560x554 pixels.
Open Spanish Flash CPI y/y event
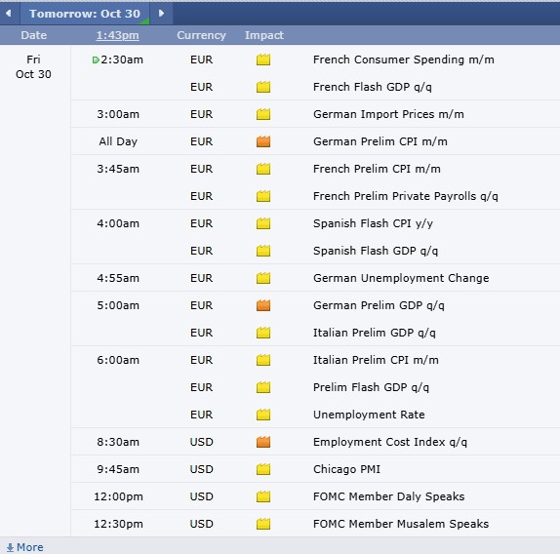click(x=373, y=223)
